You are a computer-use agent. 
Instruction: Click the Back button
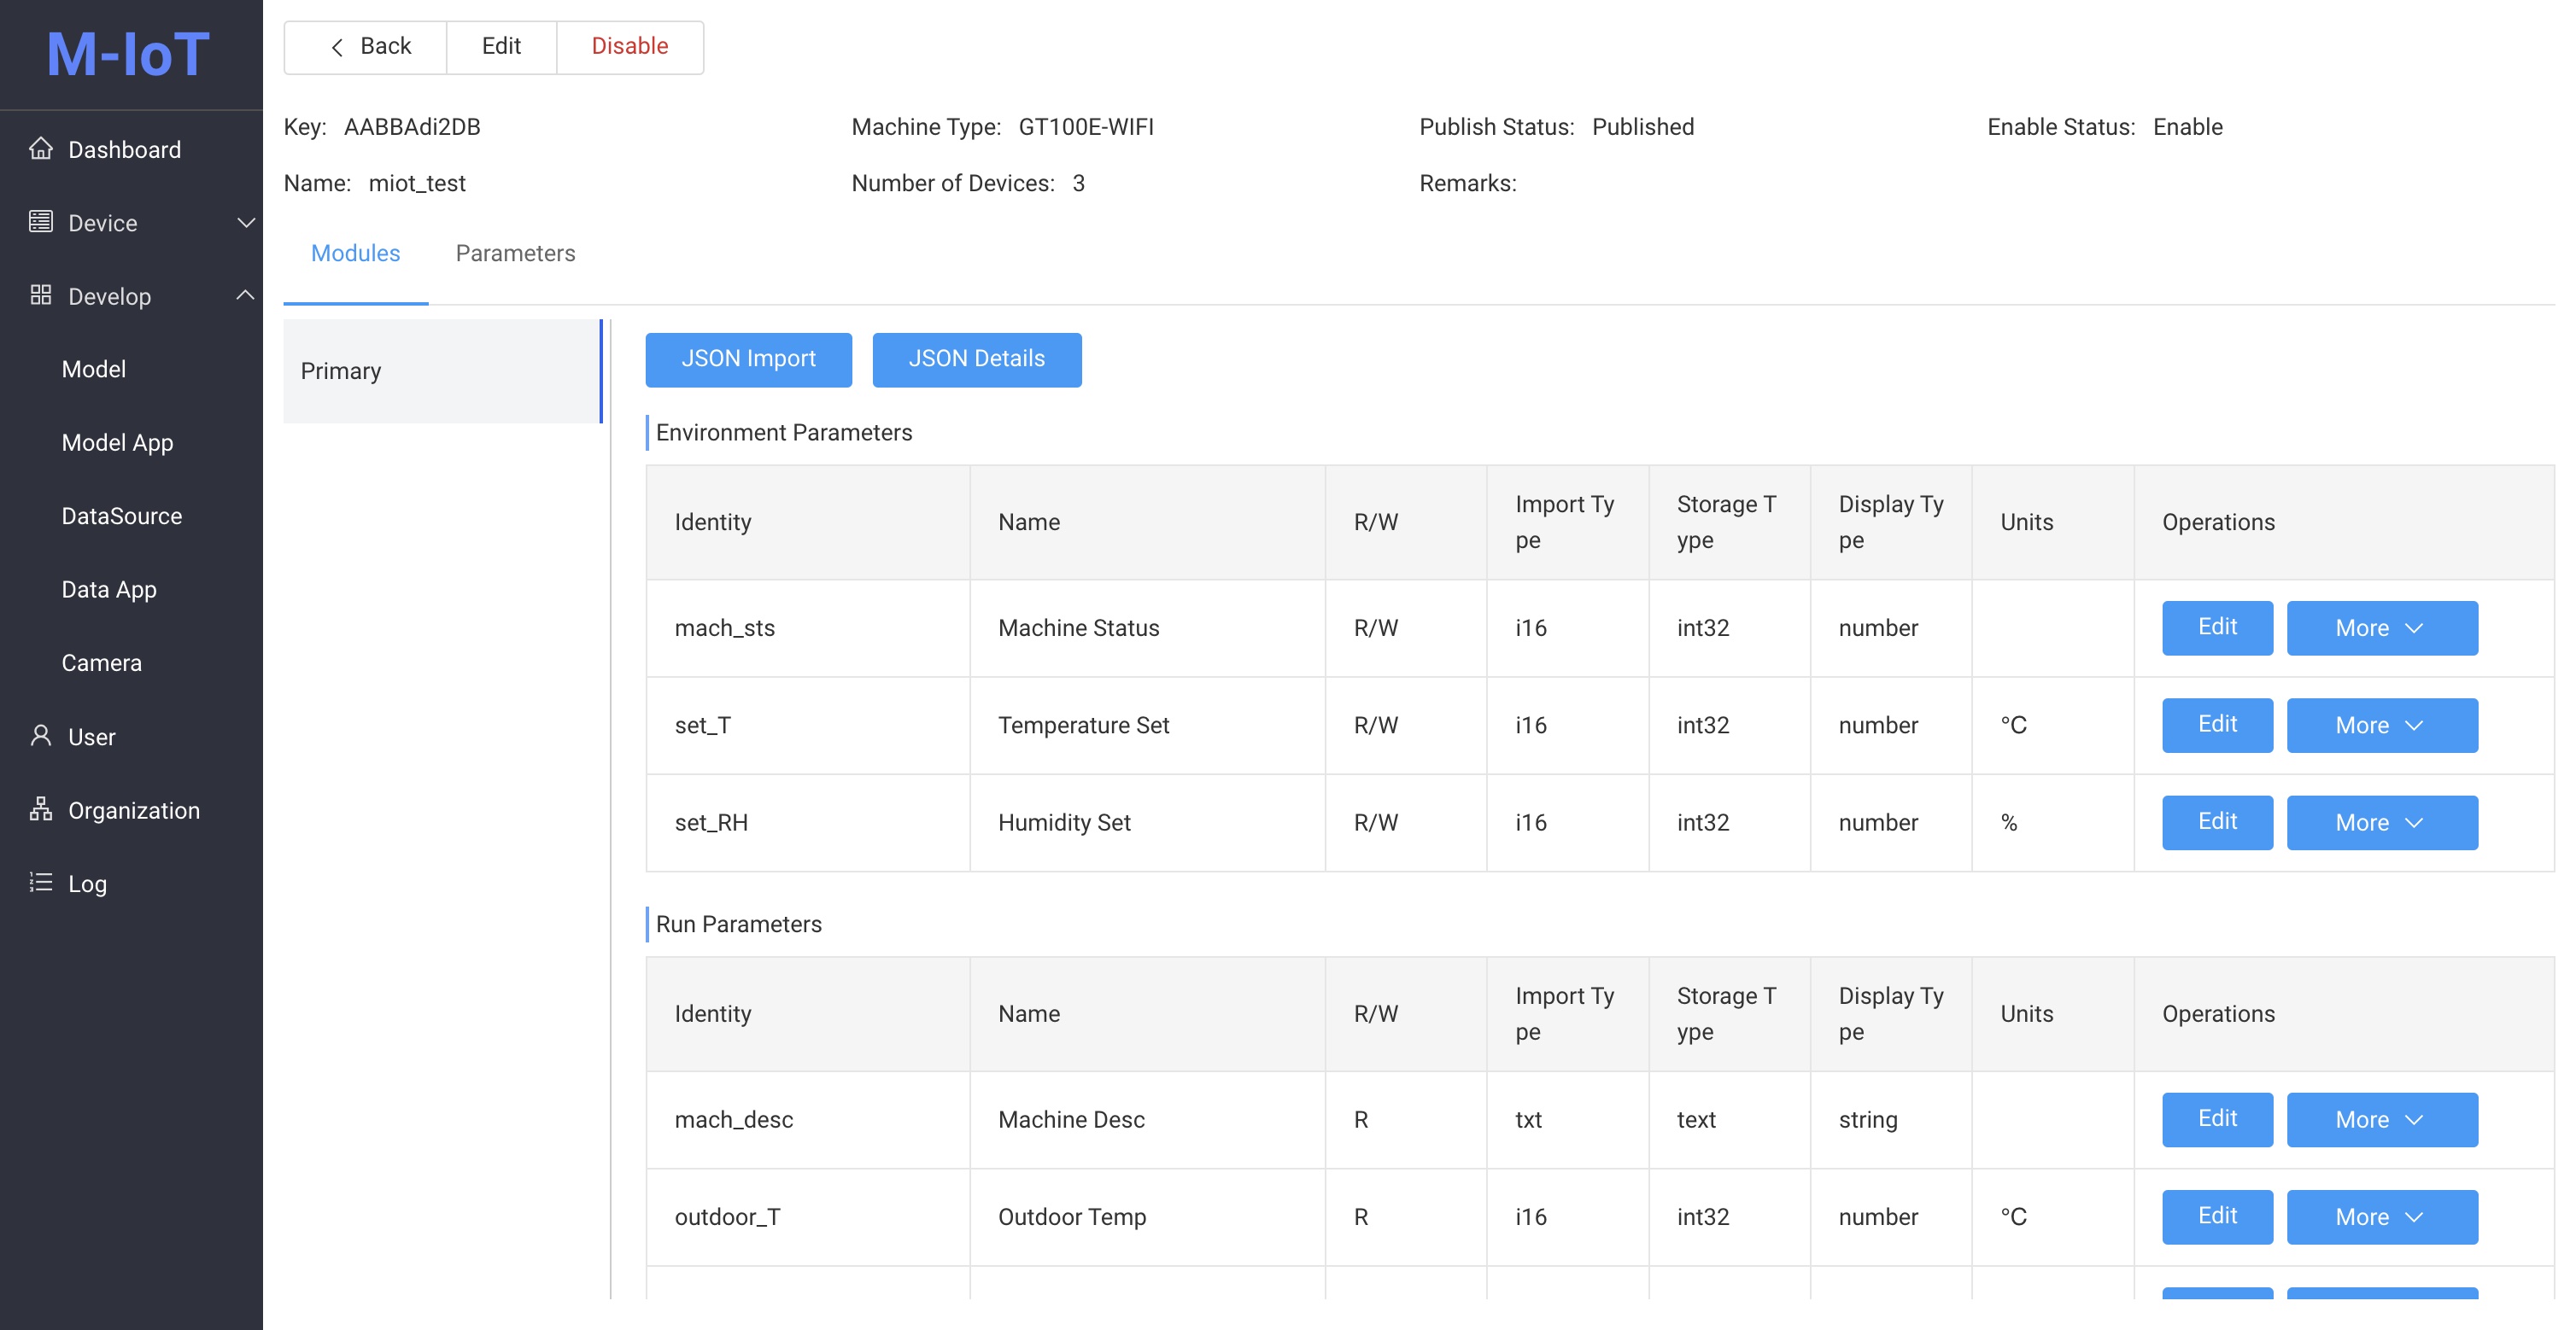coord(366,47)
